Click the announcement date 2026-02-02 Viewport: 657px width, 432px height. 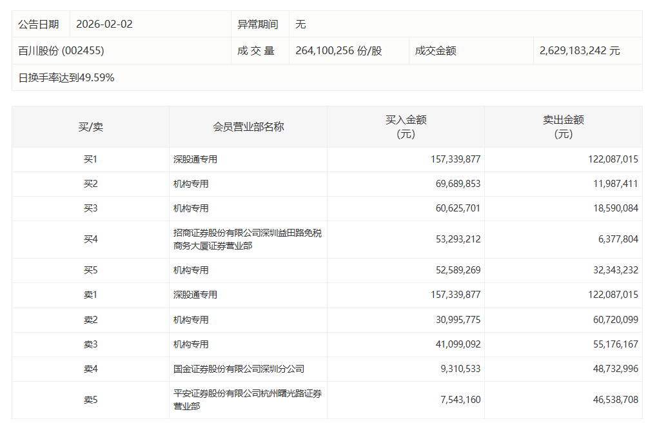104,24
